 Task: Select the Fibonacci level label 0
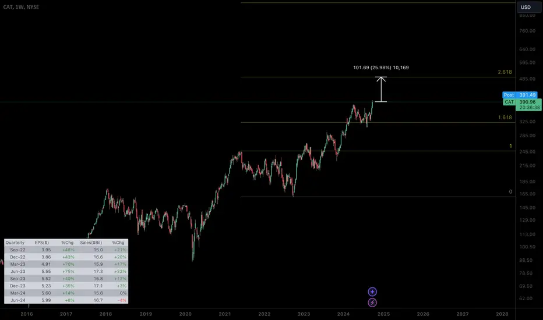510,191
